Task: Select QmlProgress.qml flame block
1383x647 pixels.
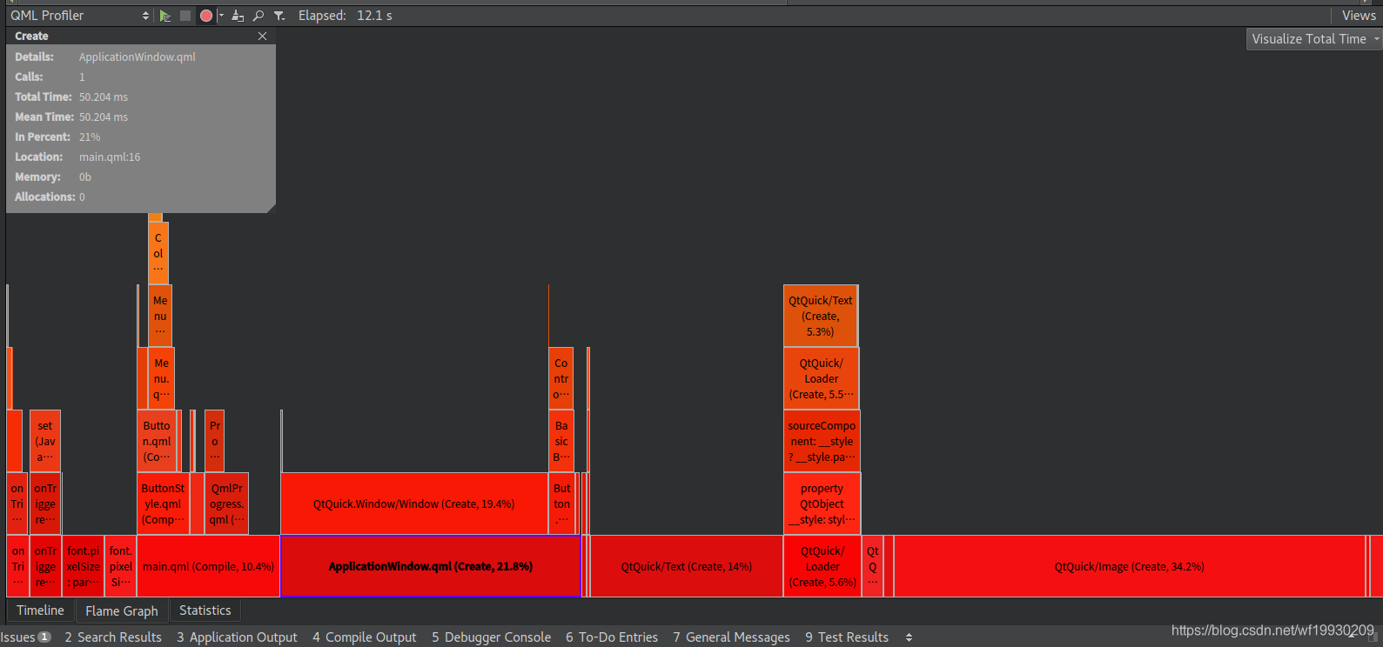Action: pos(227,504)
